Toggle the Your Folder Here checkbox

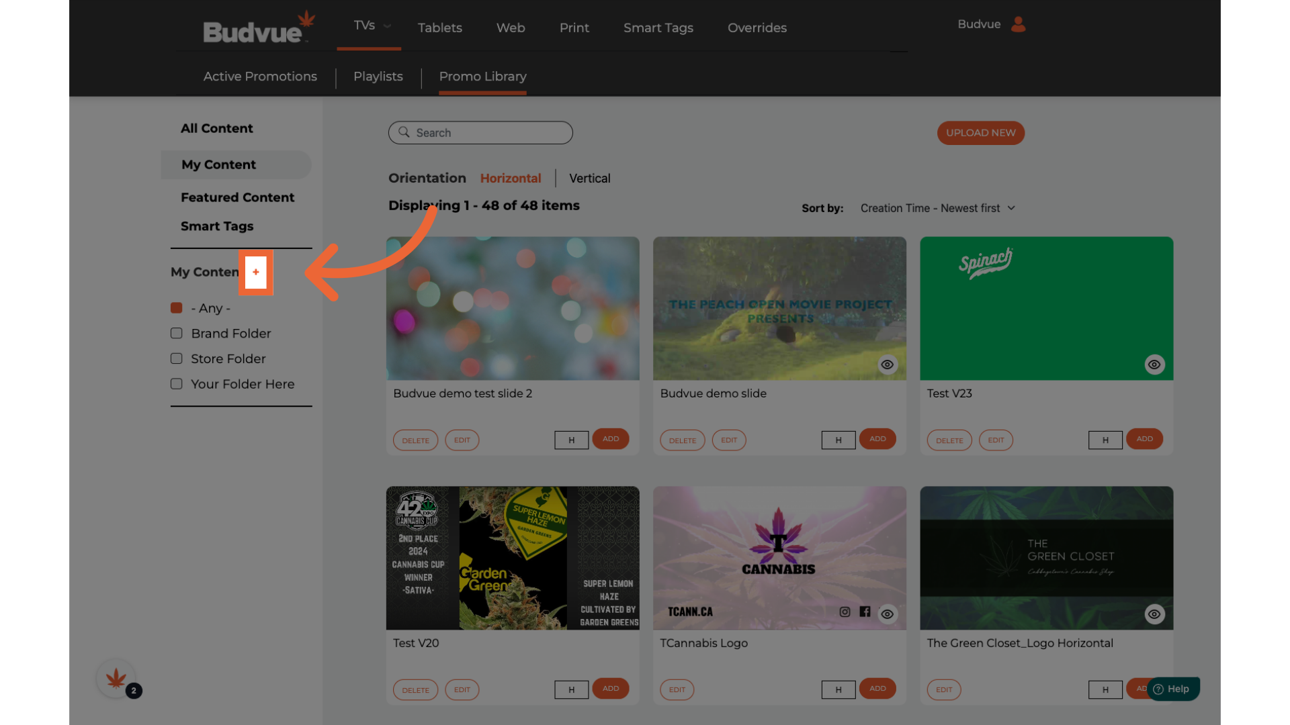pos(177,384)
